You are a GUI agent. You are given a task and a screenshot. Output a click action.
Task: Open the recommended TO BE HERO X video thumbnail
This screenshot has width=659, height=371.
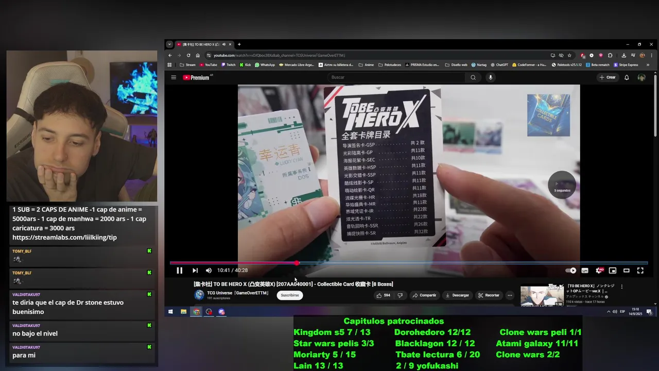542,295
